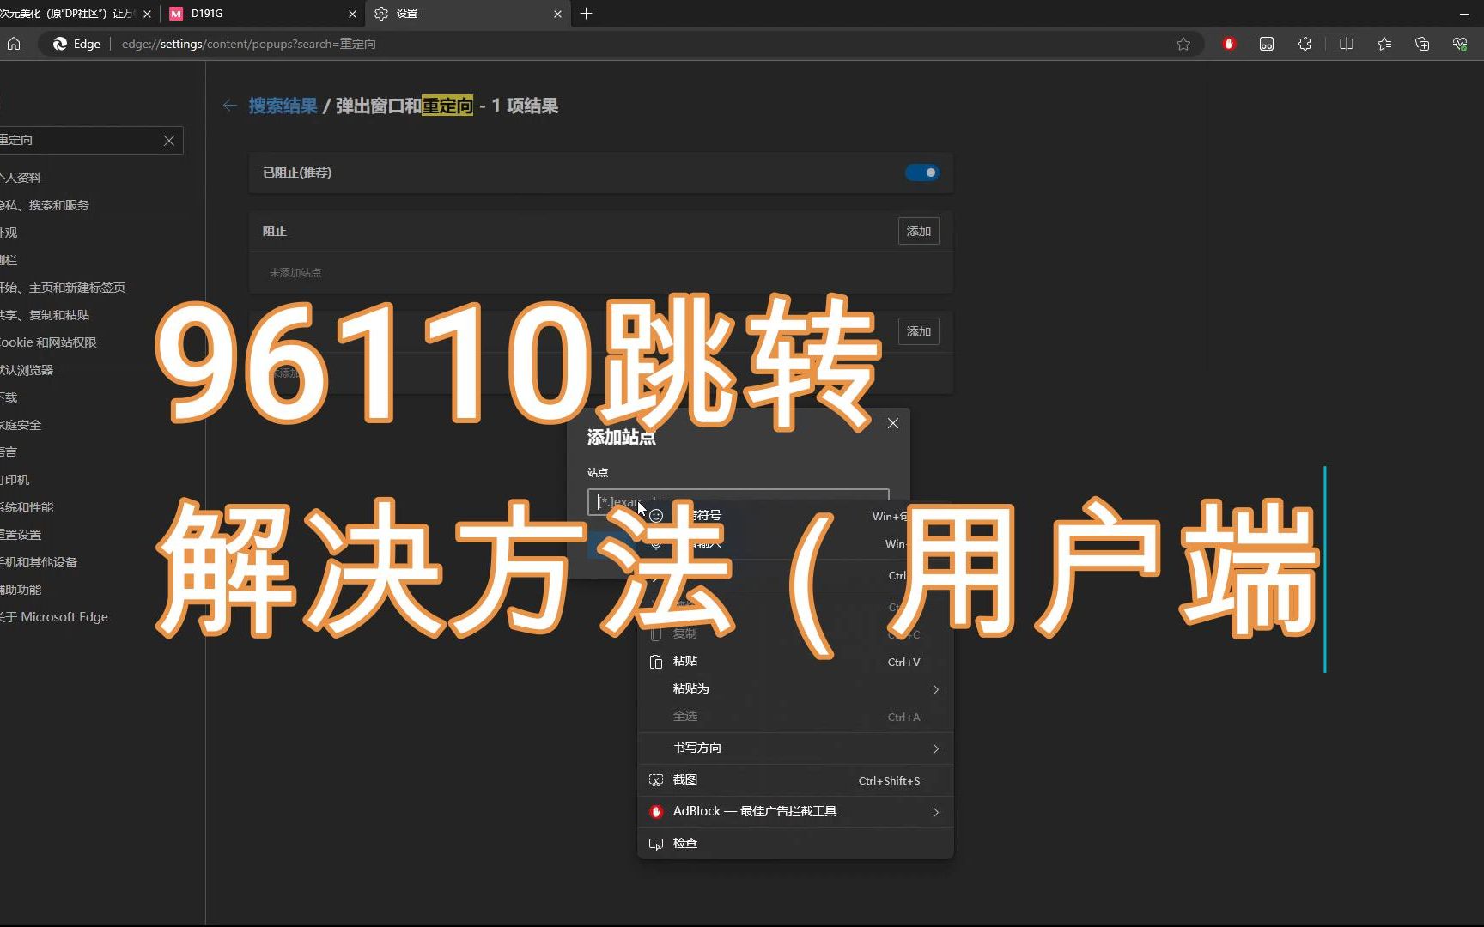Open the AdBlock extension icon
Image resolution: width=1484 pixels, height=927 pixels.
[x=1229, y=44]
